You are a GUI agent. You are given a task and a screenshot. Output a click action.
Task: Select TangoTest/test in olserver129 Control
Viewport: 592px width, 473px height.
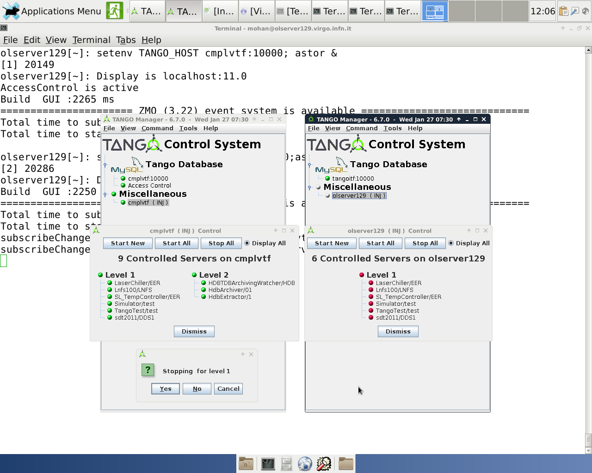click(x=397, y=310)
